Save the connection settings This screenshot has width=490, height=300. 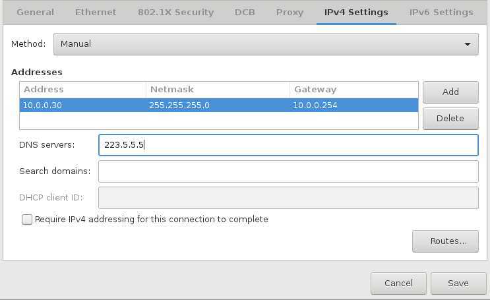(x=458, y=283)
